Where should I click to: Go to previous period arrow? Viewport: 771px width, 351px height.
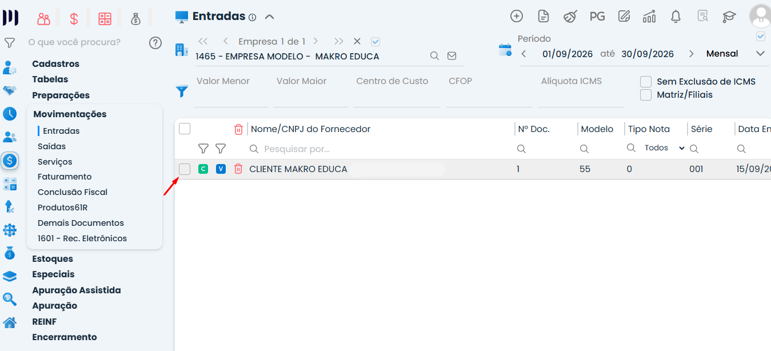524,54
